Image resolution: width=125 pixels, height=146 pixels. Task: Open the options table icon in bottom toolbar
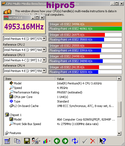pos(7,141)
